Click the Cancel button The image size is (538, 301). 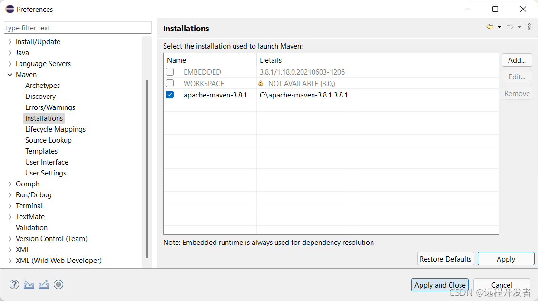point(502,285)
